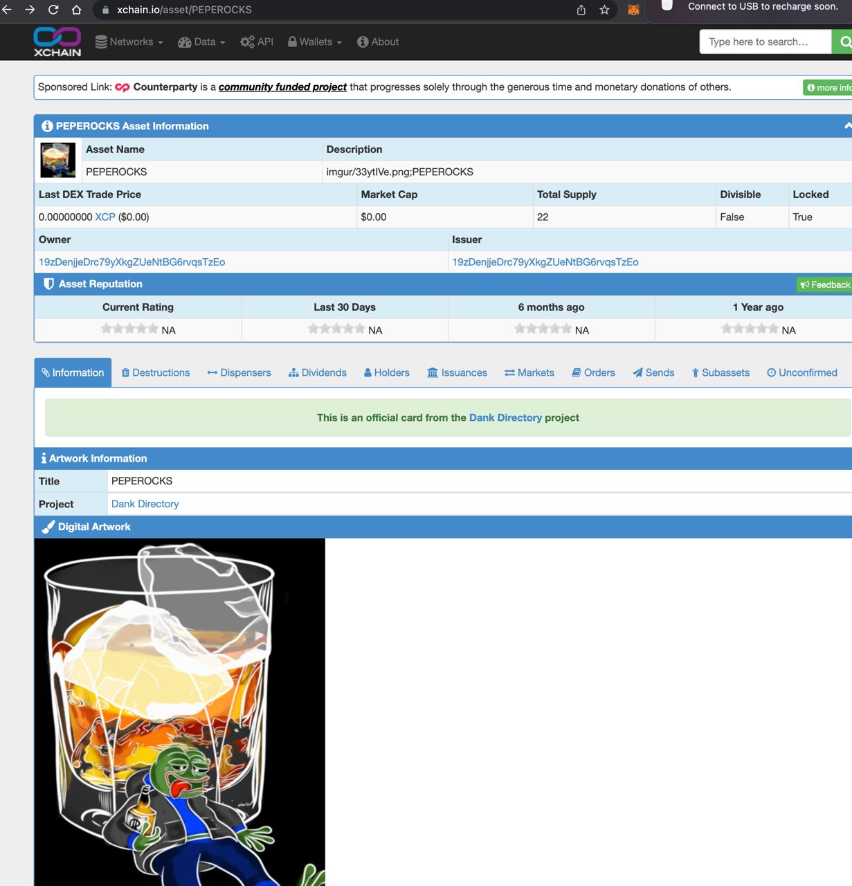
Task: Click the XChain logo
Action: click(x=57, y=42)
